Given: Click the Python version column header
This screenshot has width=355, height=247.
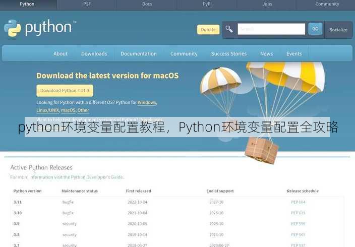Looking at the screenshot, I should (x=27, y=191).
